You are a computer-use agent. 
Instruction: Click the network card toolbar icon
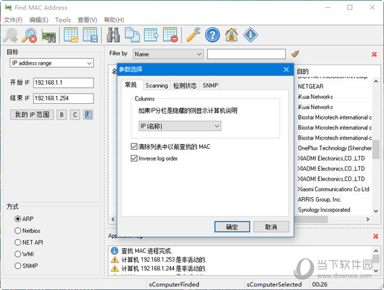point(49,36)
